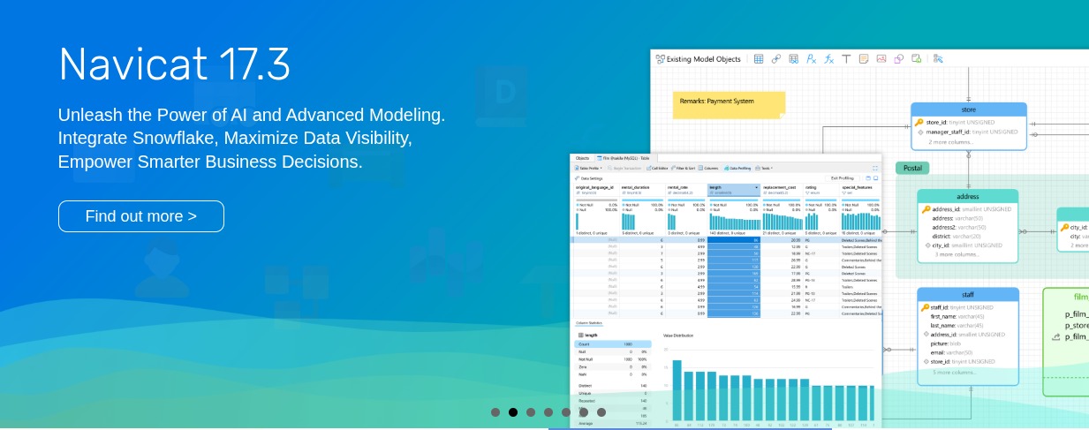Select the text label T tool
Viewport: 1089px width, 430px height.
tap(846, 59)
